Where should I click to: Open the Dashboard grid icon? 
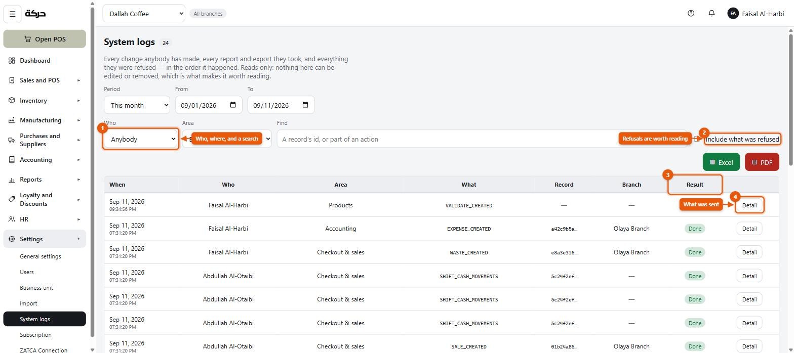(12, 61)
